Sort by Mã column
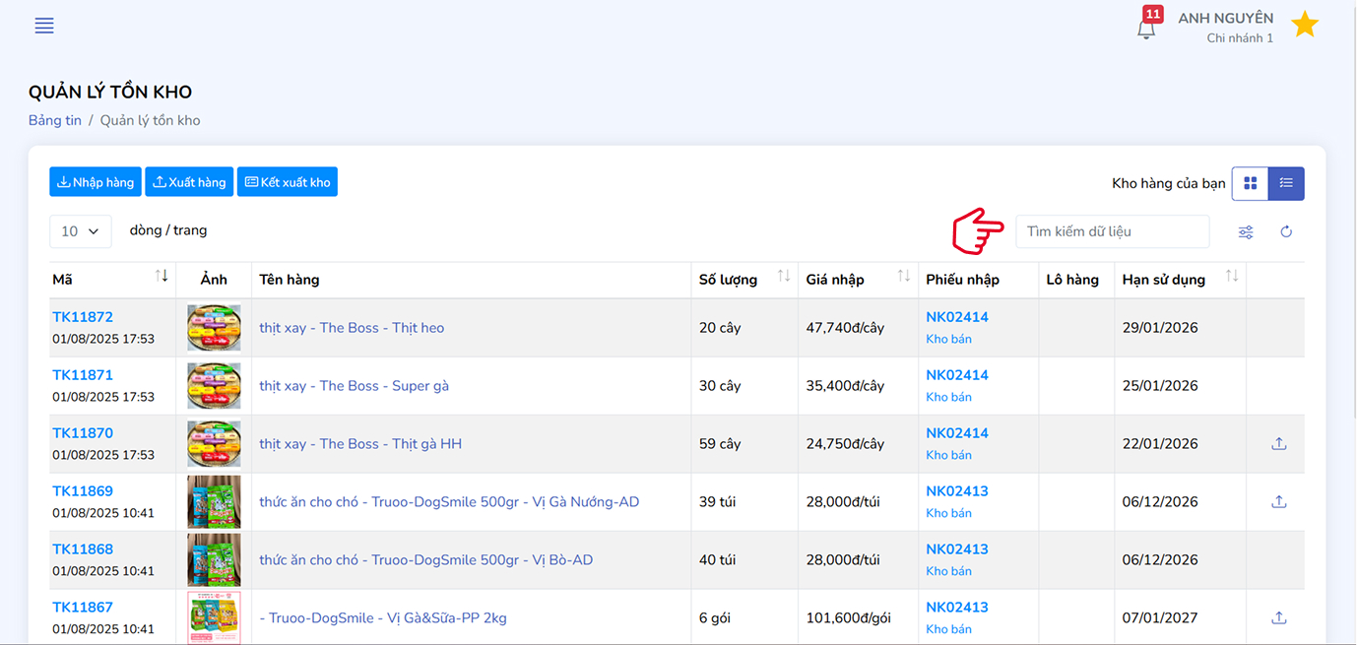The image size is (1357, 645). click(162, 277)
